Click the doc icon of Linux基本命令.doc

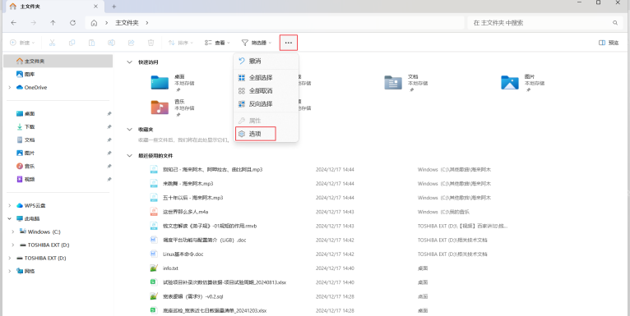[x=154, y=254]
